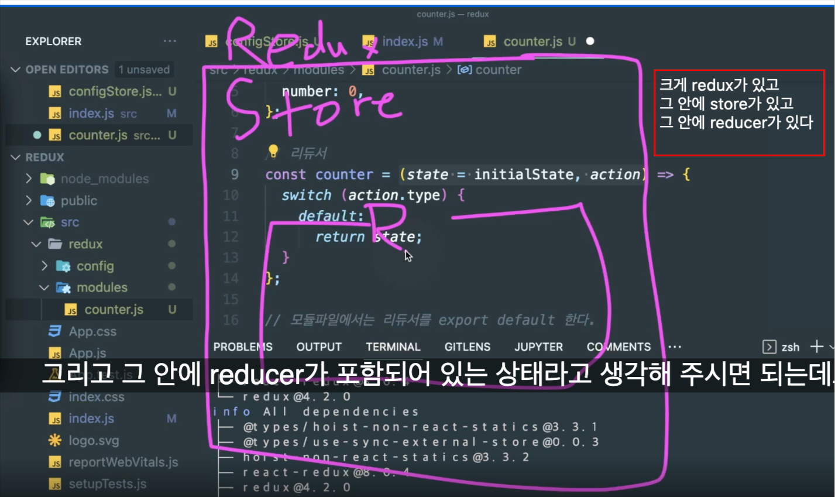Viewport: 835px width, 497px height.
Task: Click the zsh terminal shell icon
Action: point(769,347)
